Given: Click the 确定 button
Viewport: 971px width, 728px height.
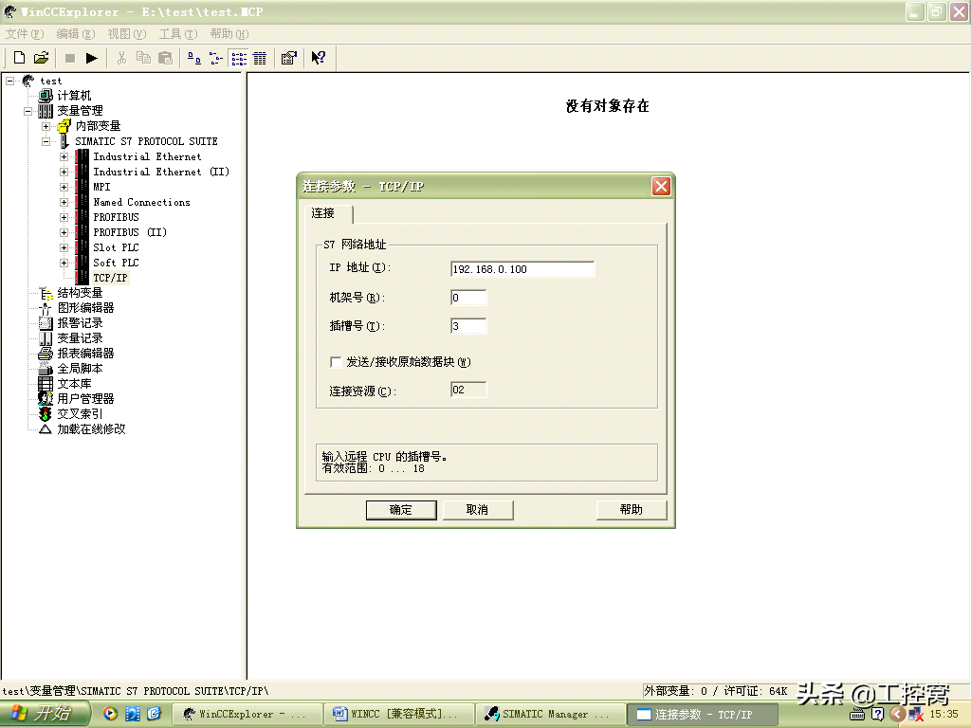Looking at the screenshot, I should coord(401,510).
